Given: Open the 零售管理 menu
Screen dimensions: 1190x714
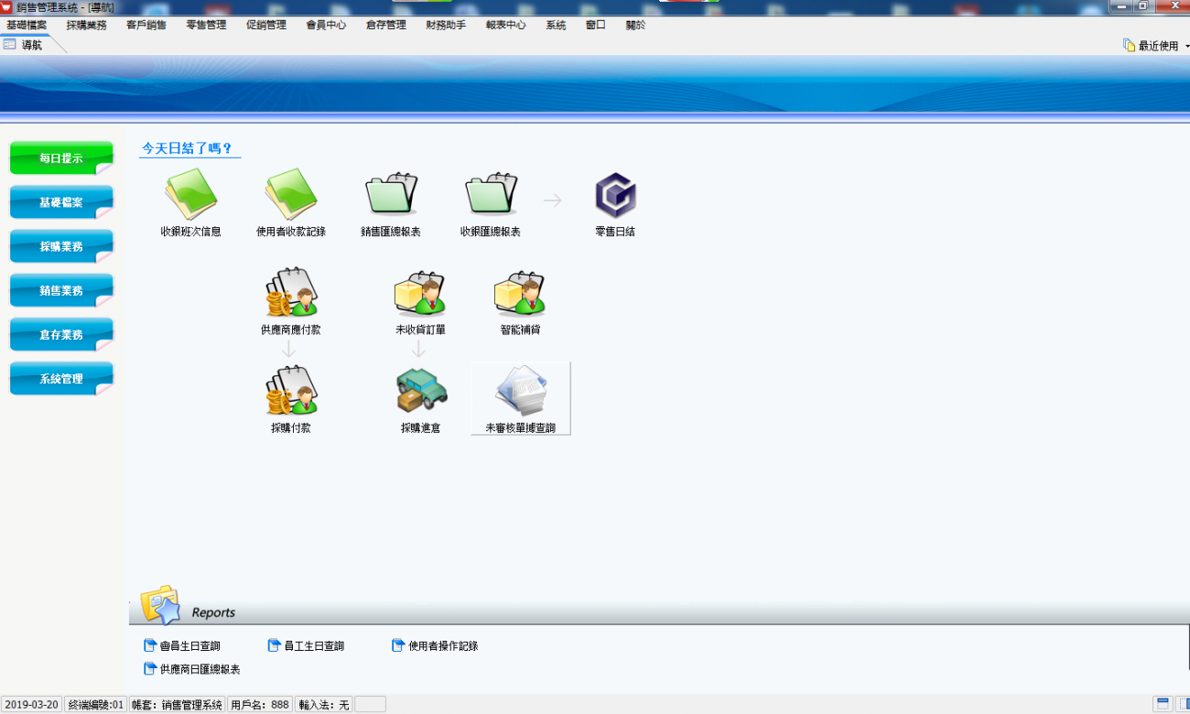Looking at the screenshot, I should click(206, 25).
